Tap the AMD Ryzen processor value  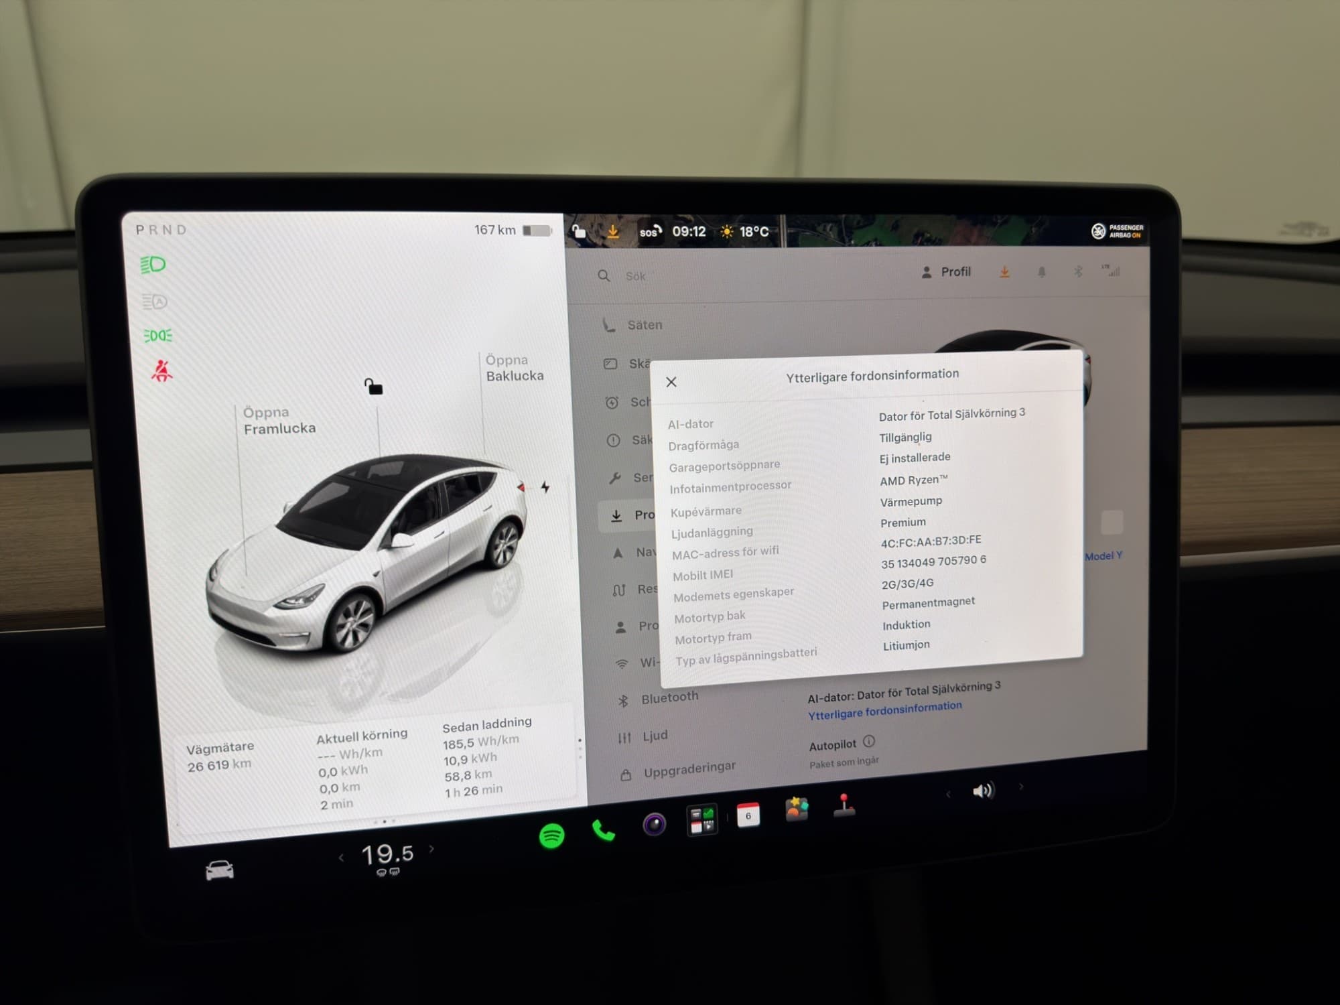coord(914,480)
